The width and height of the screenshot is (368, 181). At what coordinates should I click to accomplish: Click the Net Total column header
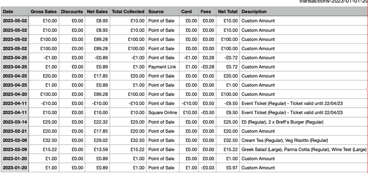pos(228,12)
